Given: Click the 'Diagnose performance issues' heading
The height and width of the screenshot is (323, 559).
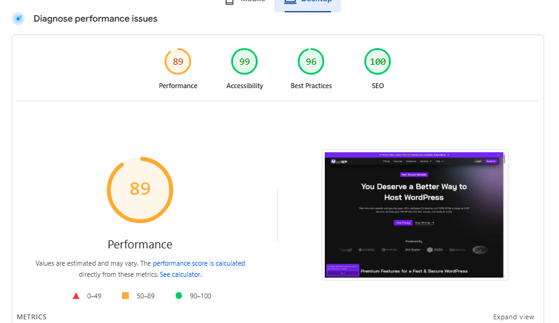Looking at the screenshot, I should point(96,18).
